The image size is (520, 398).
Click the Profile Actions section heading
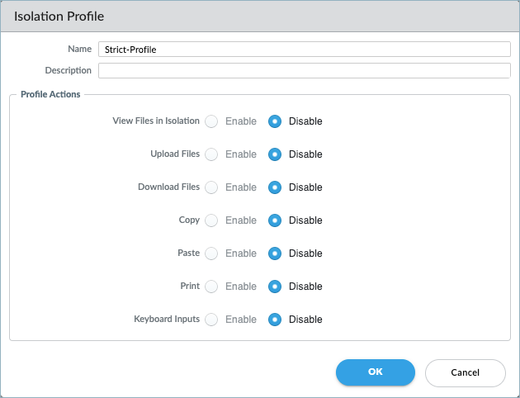coord(50,94)
